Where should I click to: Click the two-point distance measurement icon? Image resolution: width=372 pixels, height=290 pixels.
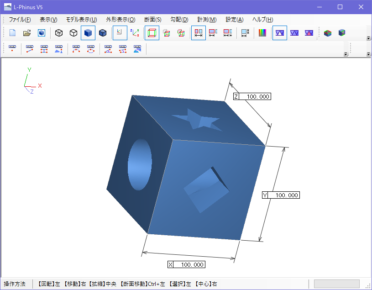29,49
